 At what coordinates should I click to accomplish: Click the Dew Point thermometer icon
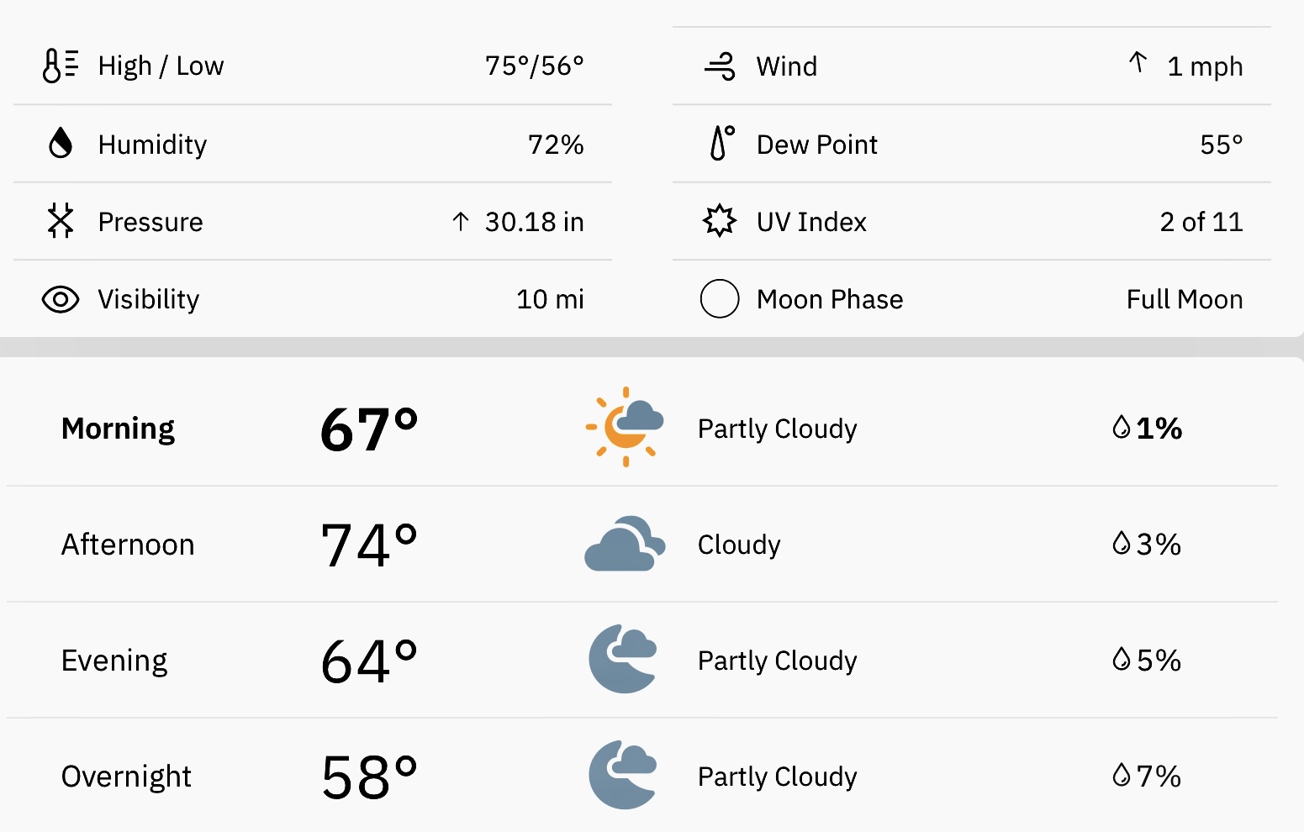[721, 143]
